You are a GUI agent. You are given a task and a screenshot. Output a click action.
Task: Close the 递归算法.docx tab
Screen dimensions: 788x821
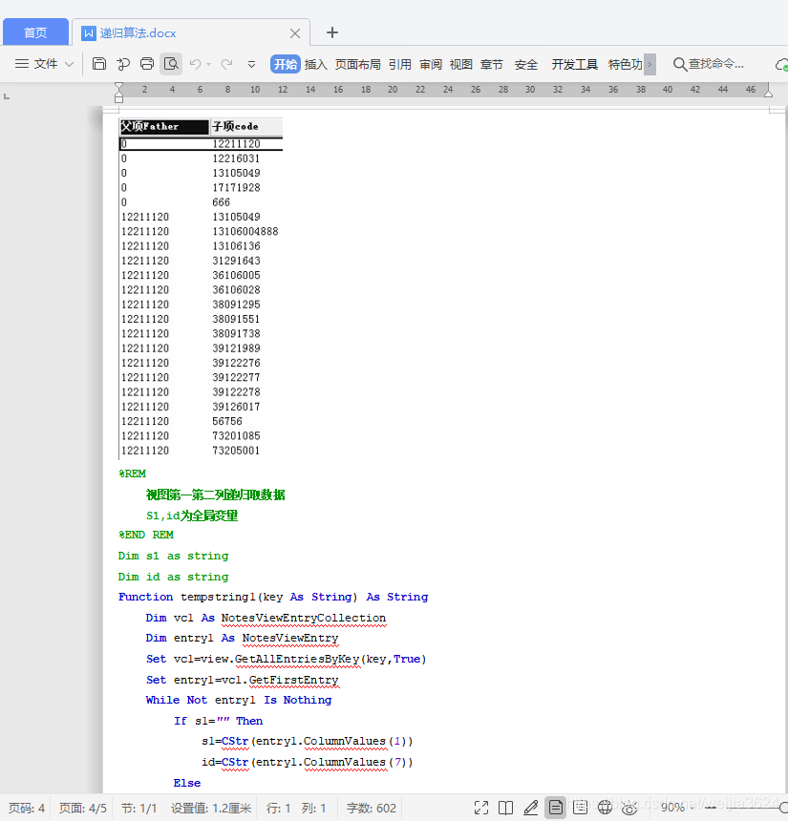295,33
